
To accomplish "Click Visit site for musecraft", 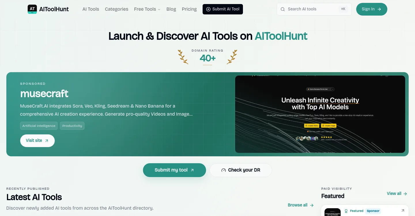I will [37, 141].
